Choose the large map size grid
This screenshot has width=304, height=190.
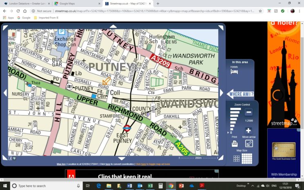(247, 159)
